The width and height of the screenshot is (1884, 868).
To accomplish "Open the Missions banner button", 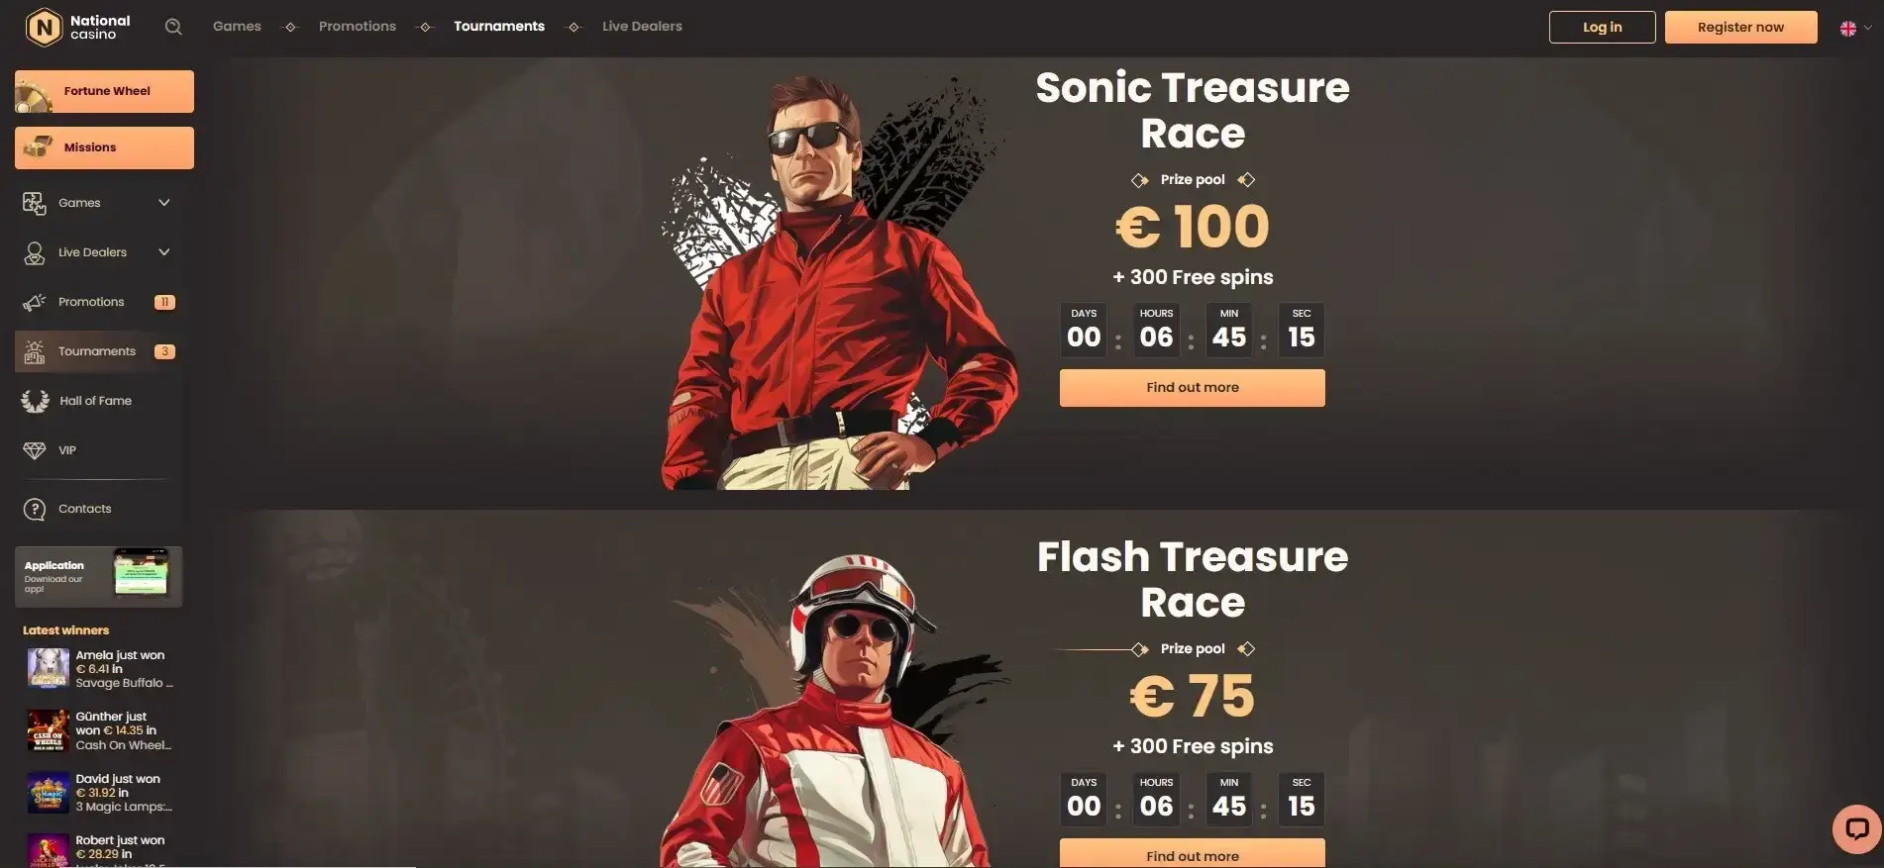I will (104, 147).
